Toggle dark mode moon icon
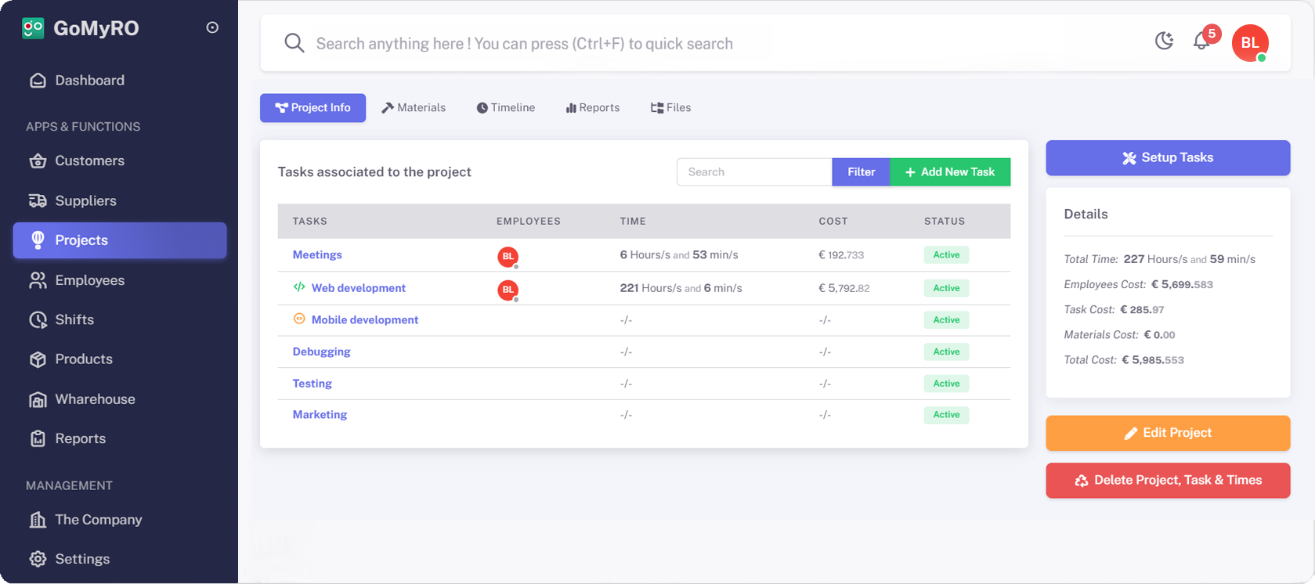The height and width of the screenshot is (584, 1315). pyautogui.click(x=1164, y=41)
